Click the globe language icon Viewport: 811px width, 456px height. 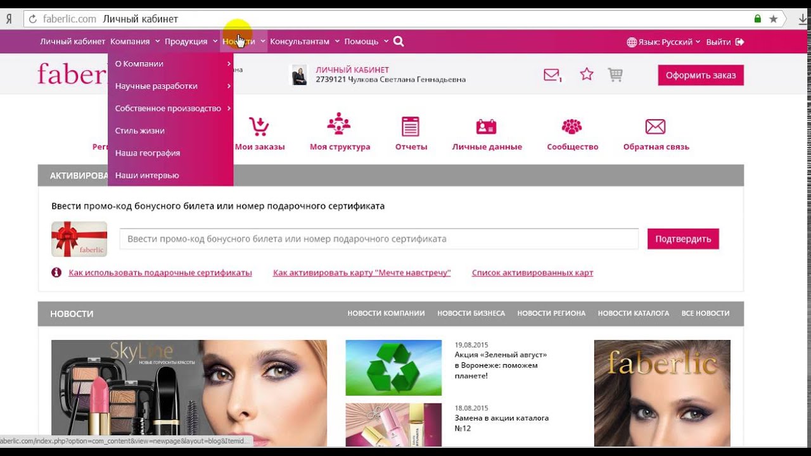pos(632,42)
